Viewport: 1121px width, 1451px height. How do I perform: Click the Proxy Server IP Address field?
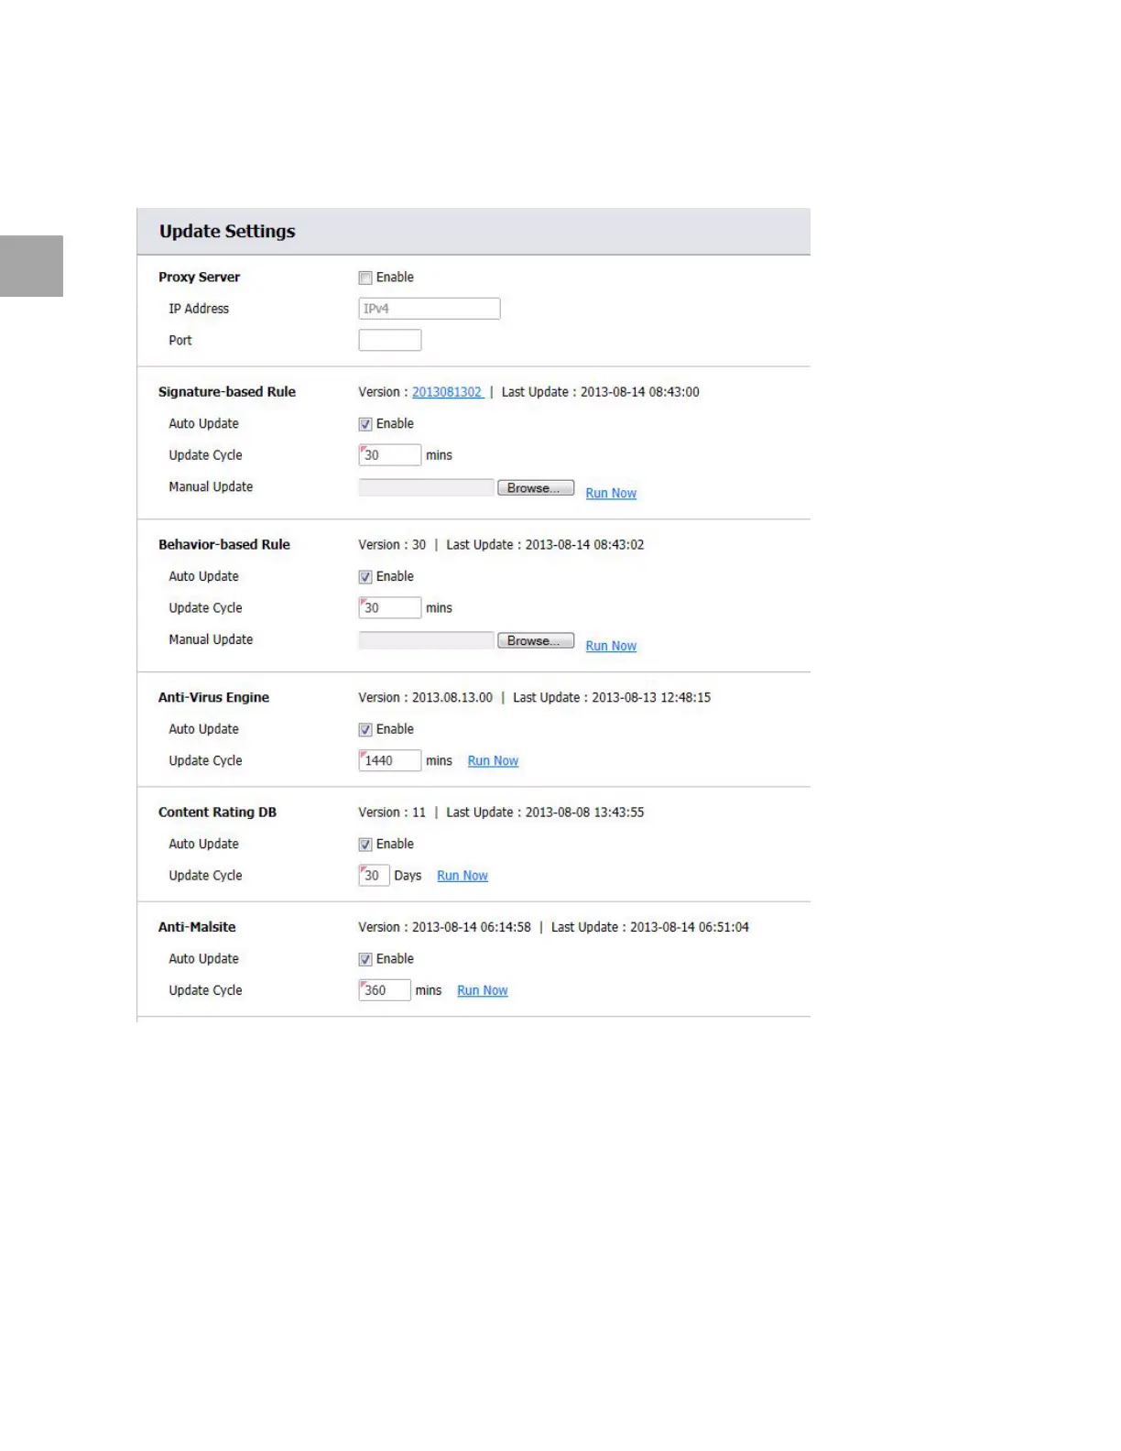429,309
